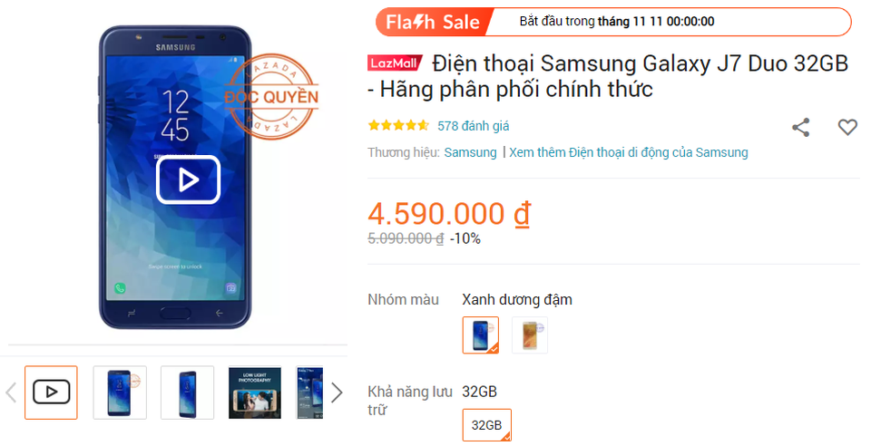
Task: Show previous gallery thumbnails with left arrow
Action: point(11,393)
